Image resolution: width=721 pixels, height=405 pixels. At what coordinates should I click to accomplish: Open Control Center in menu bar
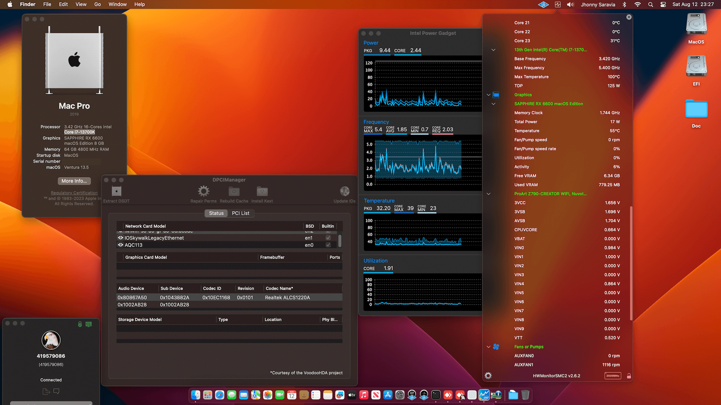click(x=663, y=4)
